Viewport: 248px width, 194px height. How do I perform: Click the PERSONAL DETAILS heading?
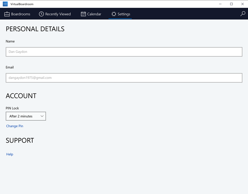click(35, 29)
